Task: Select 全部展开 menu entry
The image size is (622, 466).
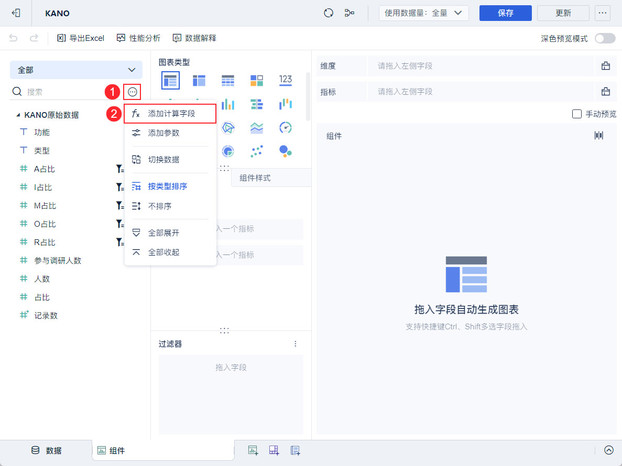Action: pyautogui.click(x=170, y=232)
